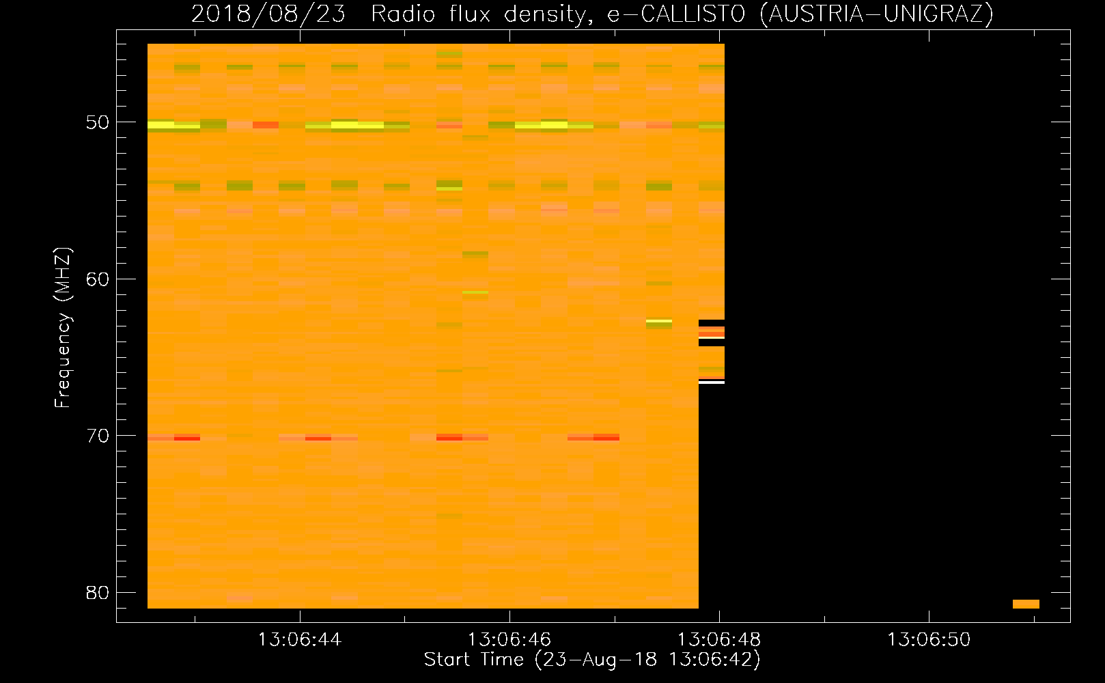Image resolution: width=1105 pixels, height=683 pixels.
Task: Click the 70 frequency tick label
Action: [98, 436]
